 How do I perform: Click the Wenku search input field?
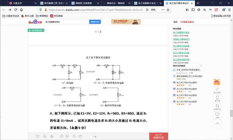click(x=67, y=22)
